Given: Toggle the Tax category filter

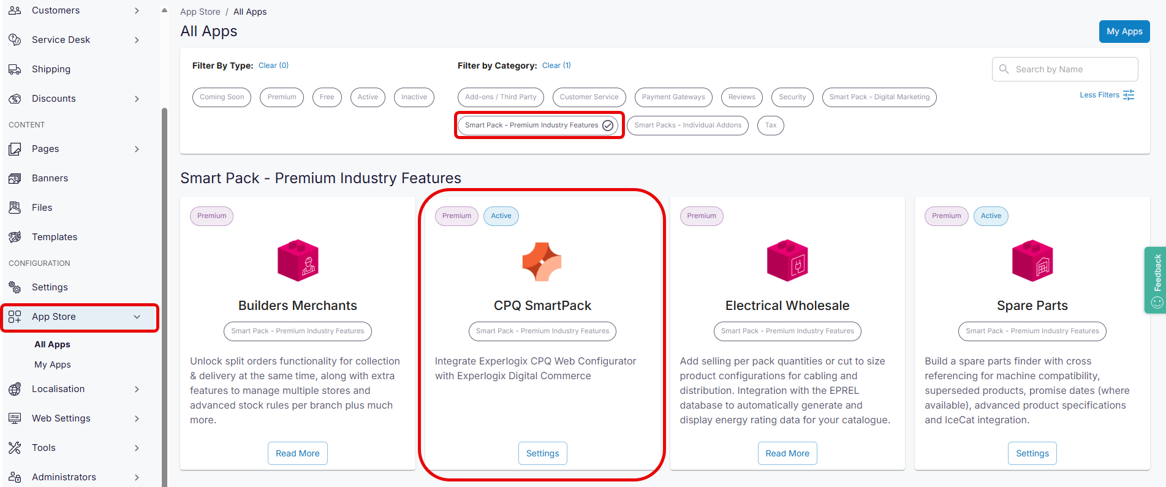Looking at the screenshot, I should [771, 125].
